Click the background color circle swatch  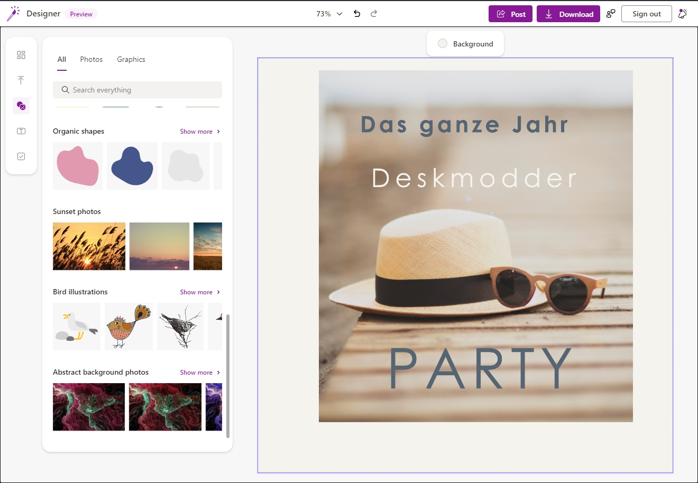click(443, 44)
